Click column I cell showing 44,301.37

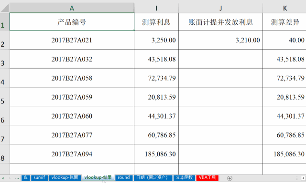156,116
